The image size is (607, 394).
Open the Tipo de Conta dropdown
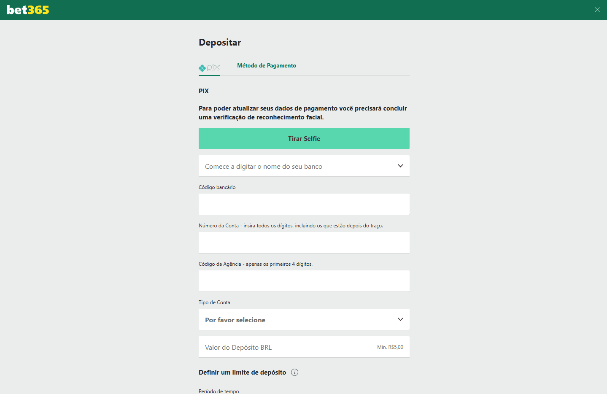click(x=304, y=319)
